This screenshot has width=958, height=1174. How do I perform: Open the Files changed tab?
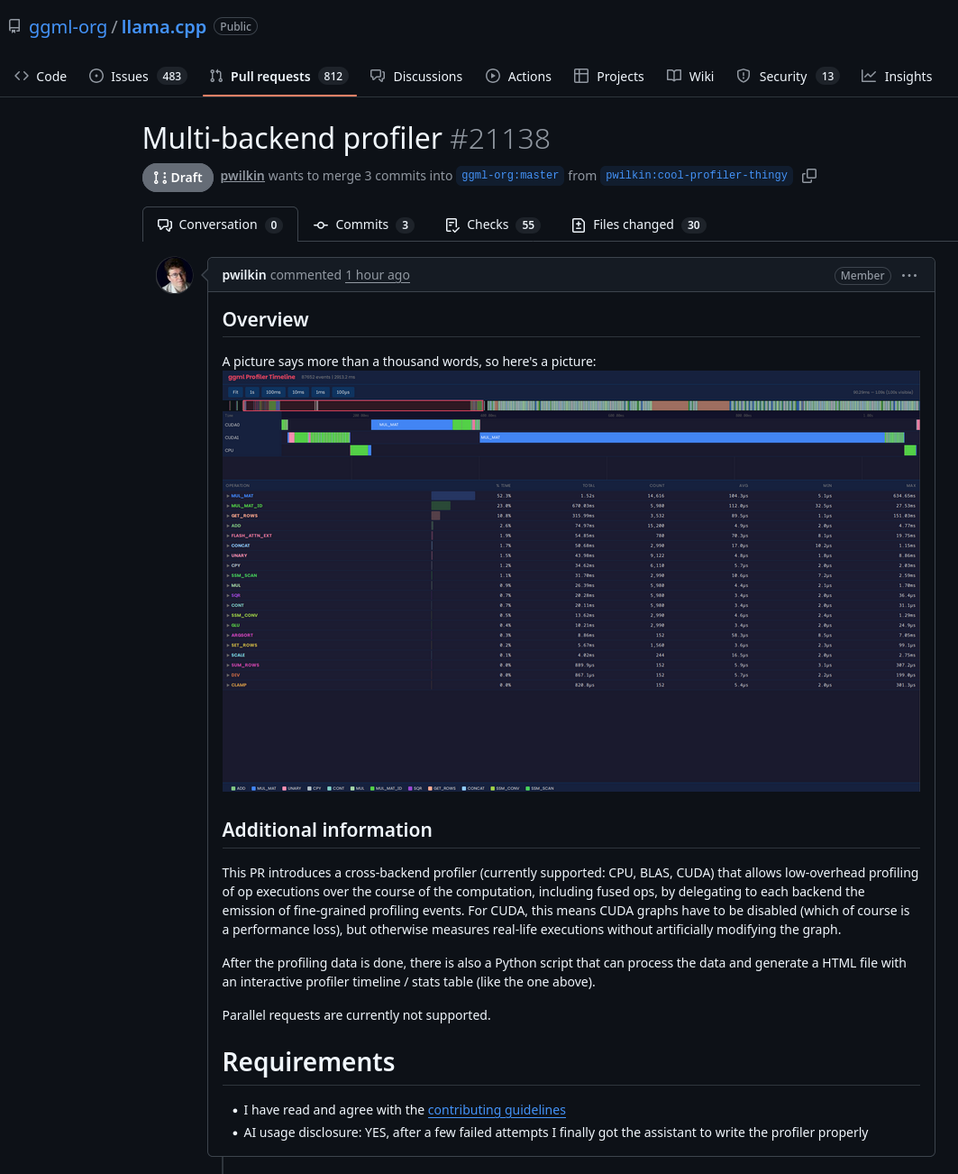coord(638,225)
